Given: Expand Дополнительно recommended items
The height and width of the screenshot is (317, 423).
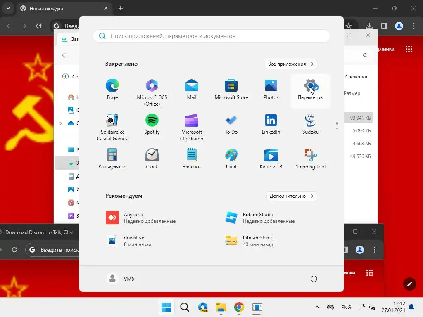Looking at the screenshot, I should pos(291,196).
